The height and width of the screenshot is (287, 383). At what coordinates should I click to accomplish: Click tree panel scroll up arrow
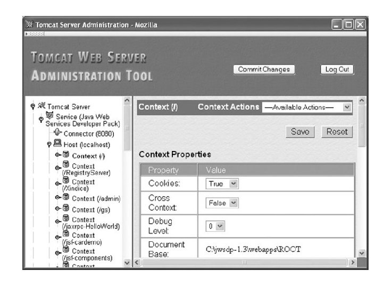127,100
